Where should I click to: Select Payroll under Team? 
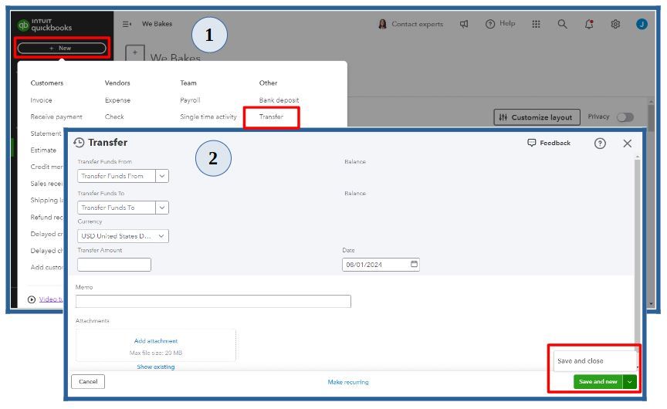pos(190,100)
